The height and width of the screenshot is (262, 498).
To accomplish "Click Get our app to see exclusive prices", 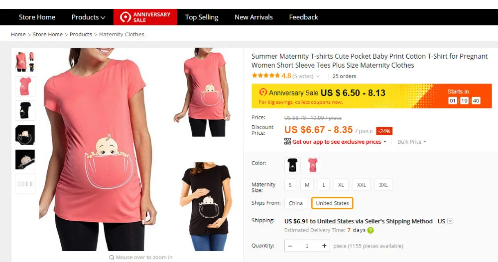I will (337, 142).
